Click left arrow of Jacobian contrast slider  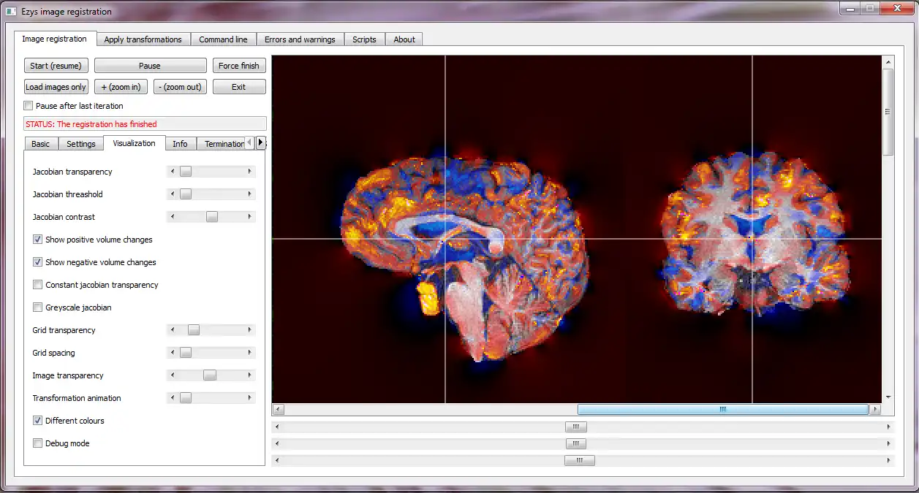172,217
